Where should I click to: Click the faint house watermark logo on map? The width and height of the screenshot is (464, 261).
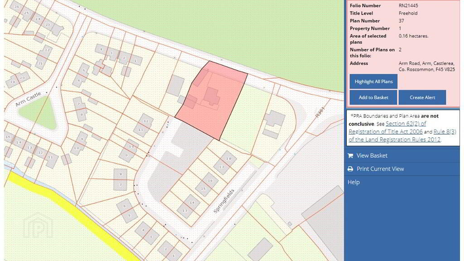(x=38, y=225)
